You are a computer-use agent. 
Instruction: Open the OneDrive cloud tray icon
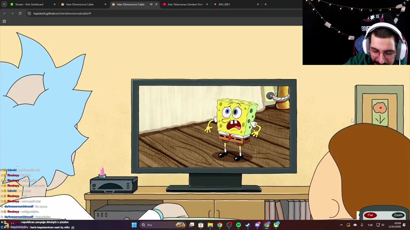[355, 225]
